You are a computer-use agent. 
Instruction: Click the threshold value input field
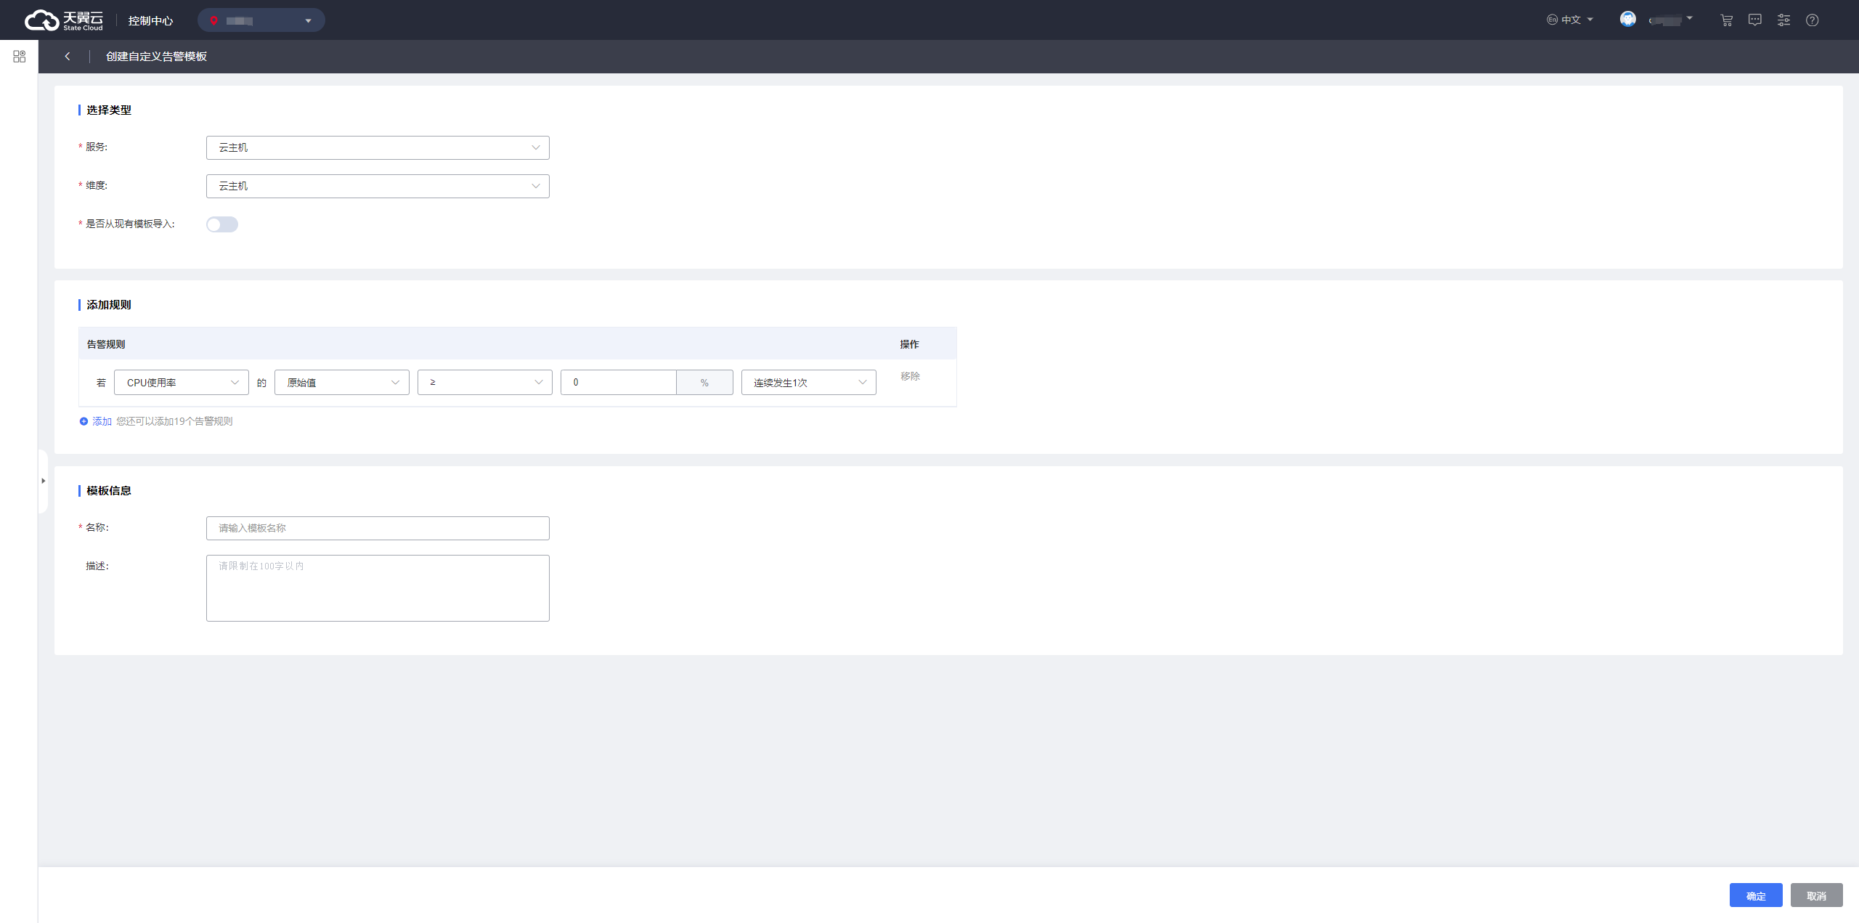point(619,383)
